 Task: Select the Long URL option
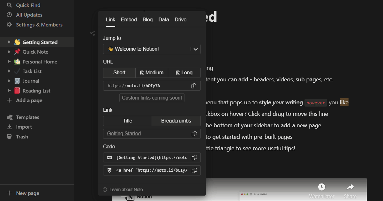[184, 73]
